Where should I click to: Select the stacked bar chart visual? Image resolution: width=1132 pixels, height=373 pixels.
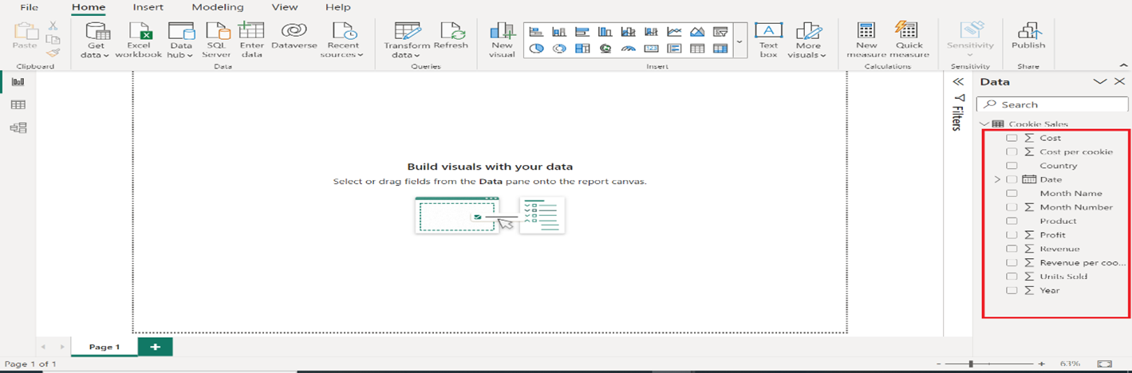(536, 32)
